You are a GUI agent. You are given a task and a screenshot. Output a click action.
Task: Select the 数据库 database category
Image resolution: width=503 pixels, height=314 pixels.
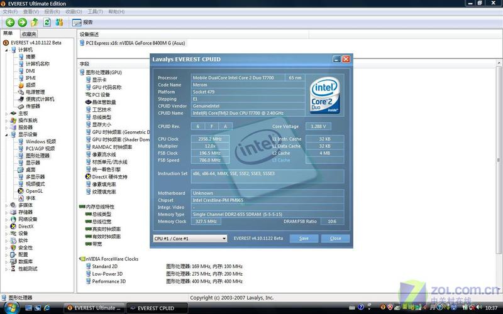(25, 262)
